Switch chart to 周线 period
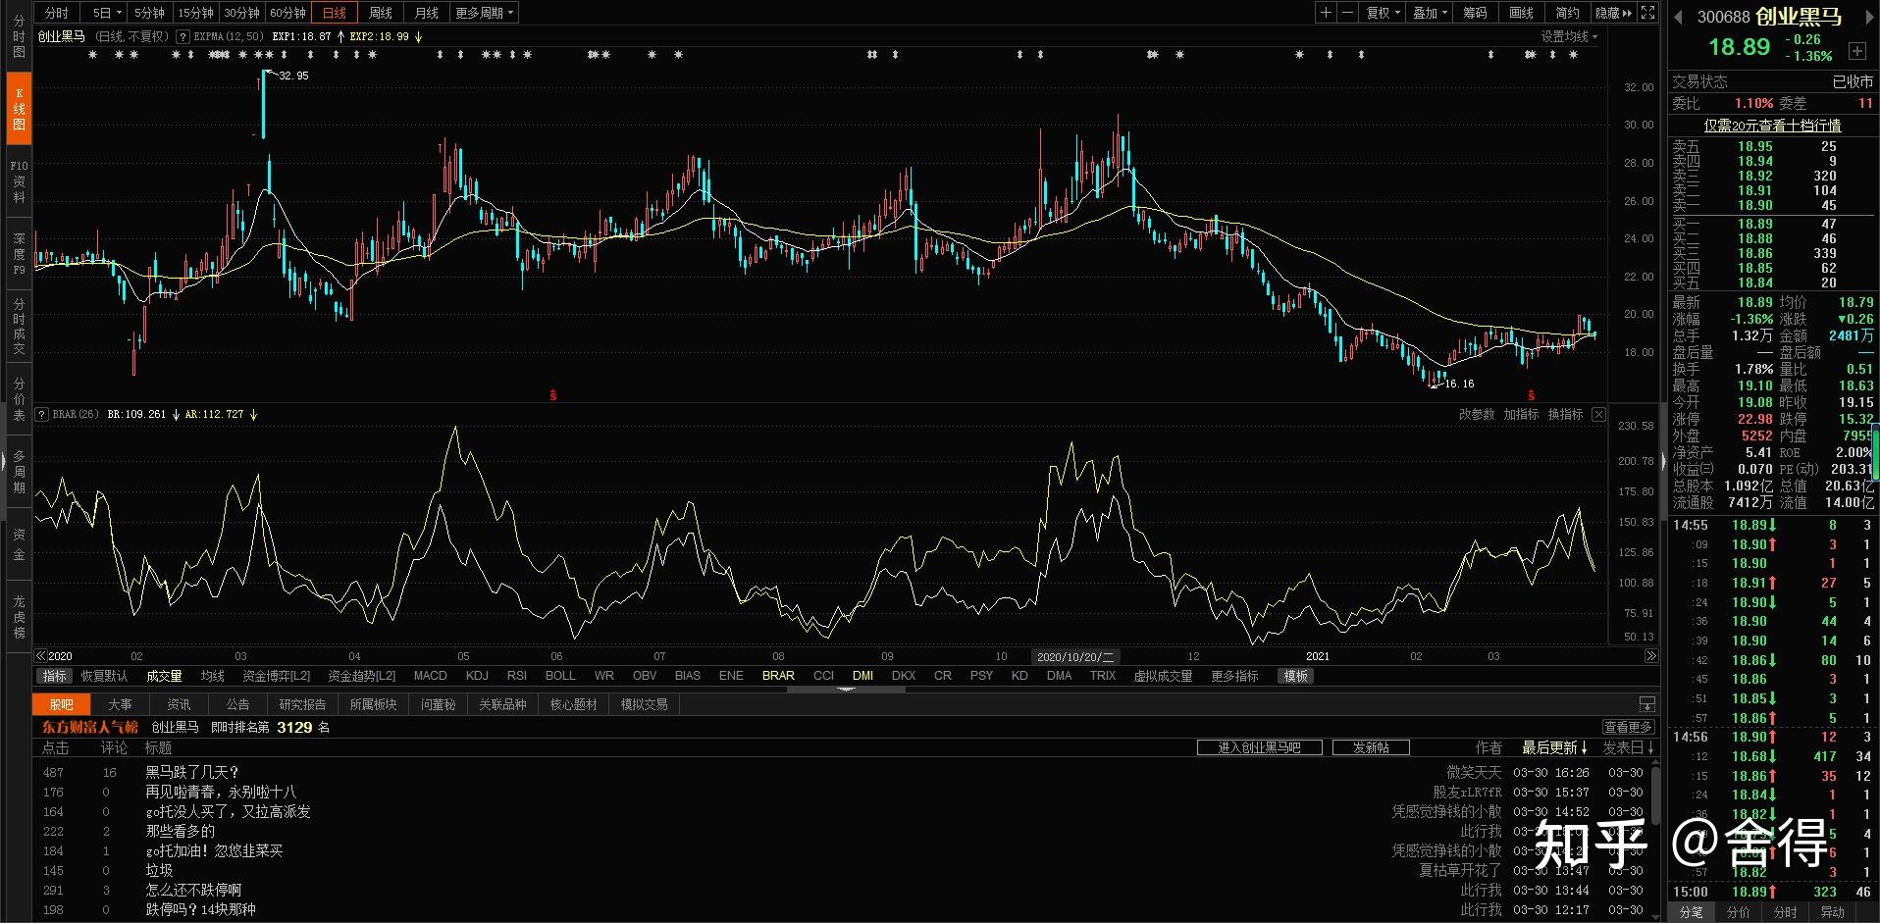The image size is (1880, 923). click(x=380, y=13)
